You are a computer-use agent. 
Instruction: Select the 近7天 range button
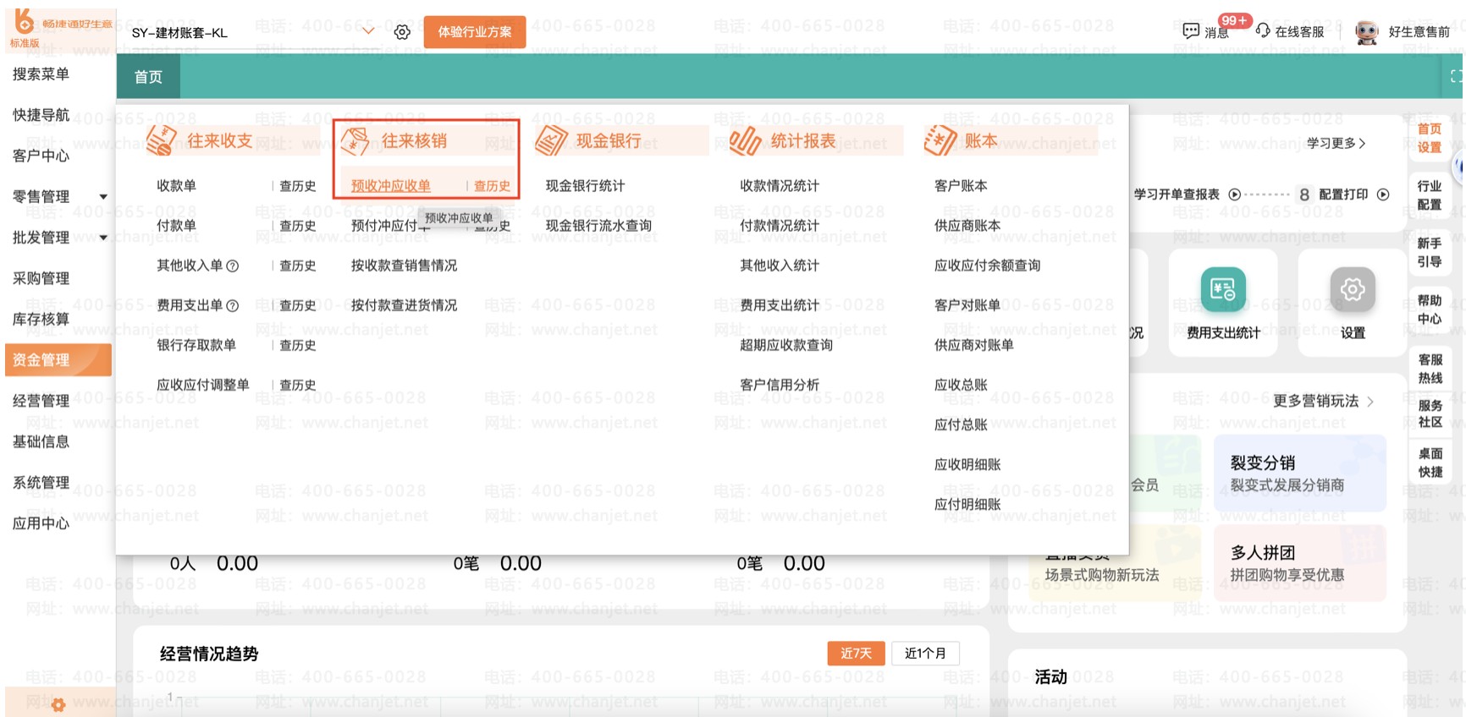tap(856, 653)
